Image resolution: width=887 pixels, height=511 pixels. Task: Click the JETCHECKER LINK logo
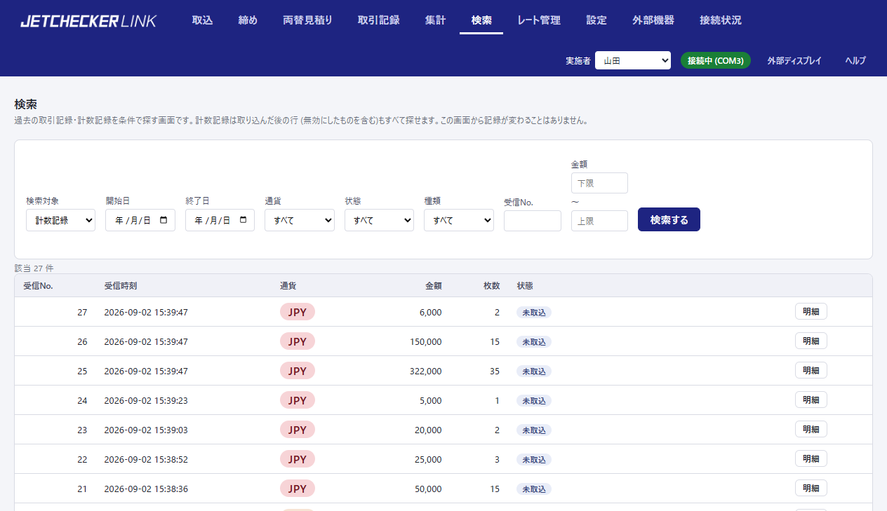[88, 21]
